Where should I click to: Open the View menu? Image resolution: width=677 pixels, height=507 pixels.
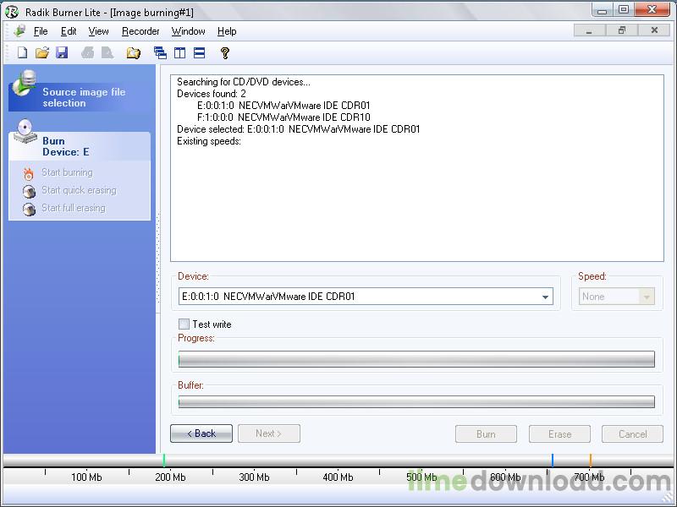(x=99, y=31)
